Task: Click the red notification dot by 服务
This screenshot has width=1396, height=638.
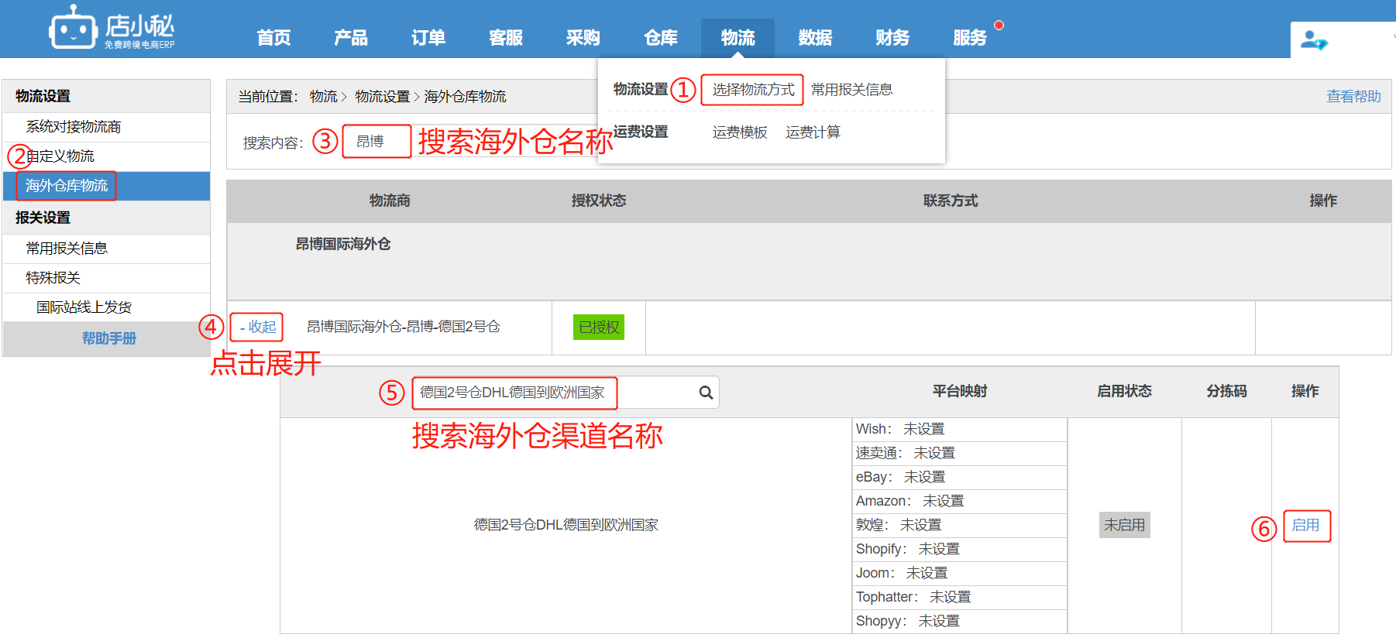Action: [999, 25]
